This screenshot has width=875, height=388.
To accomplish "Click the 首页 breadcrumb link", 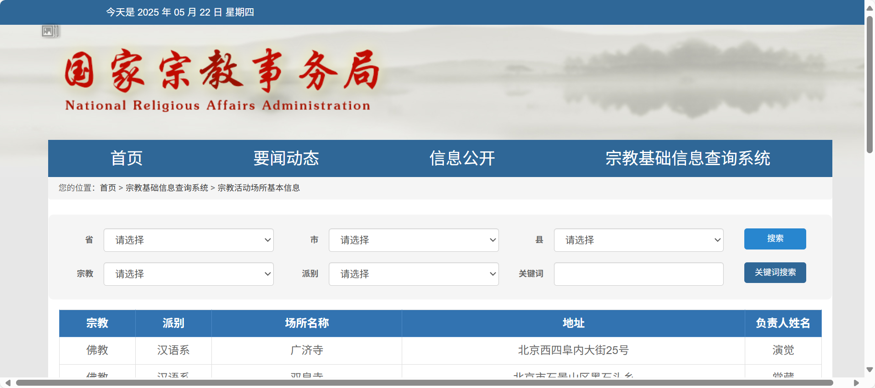I will (108, 188).
